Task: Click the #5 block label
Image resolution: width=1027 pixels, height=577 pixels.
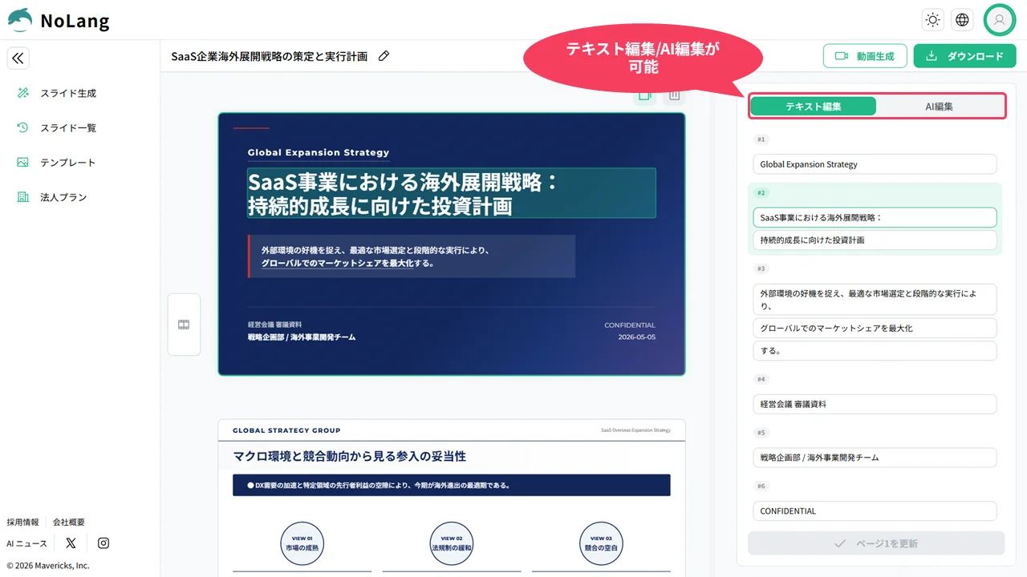Action: coord(761,433)
